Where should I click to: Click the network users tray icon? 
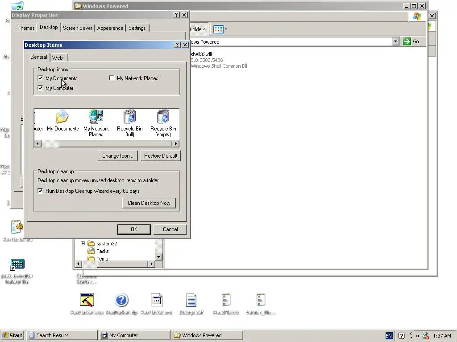pos(425,336)
